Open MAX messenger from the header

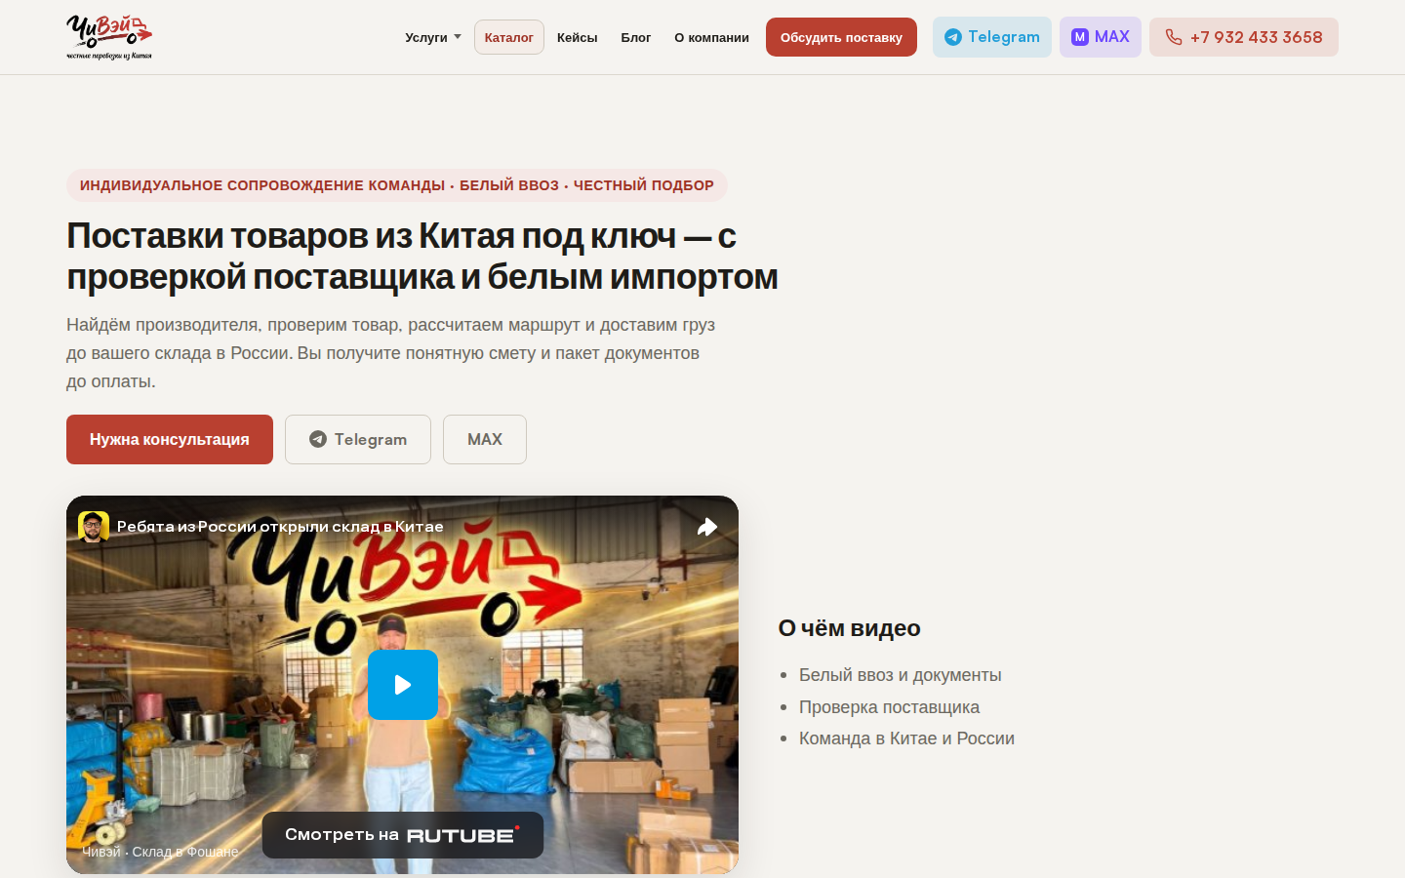pyautogui.click(x=1101, y=37)
